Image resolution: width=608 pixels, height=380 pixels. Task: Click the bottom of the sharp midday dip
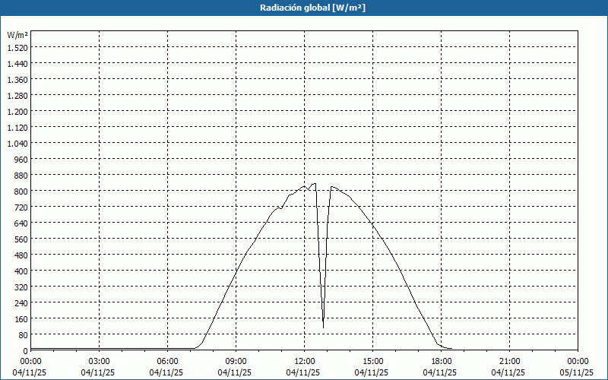323,327
